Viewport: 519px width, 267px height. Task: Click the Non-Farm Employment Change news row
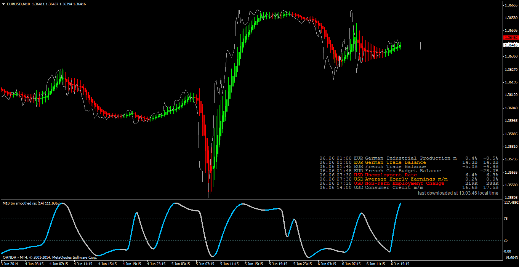[x=409, y=183]
